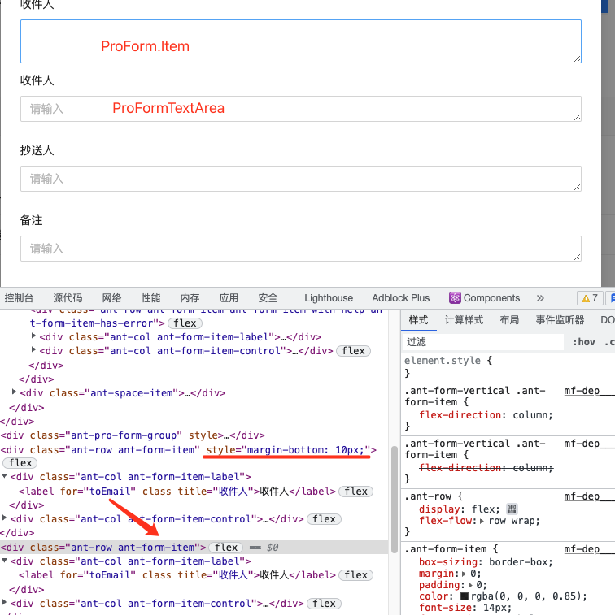
Task: Select the 样式 styles sub-tab
Action: (x=418, y=320)
